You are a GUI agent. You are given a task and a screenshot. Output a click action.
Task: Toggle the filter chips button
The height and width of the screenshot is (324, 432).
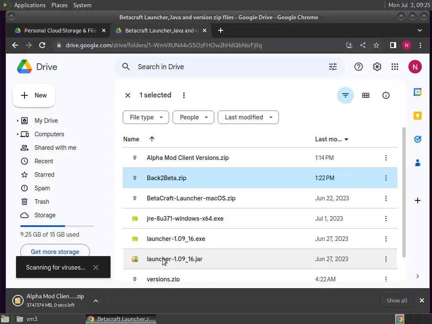(x=345, y=95)
